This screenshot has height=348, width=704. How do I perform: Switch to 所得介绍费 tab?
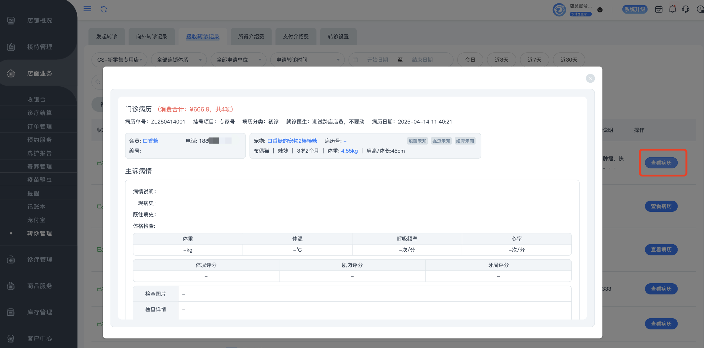[x=251, y=37]
